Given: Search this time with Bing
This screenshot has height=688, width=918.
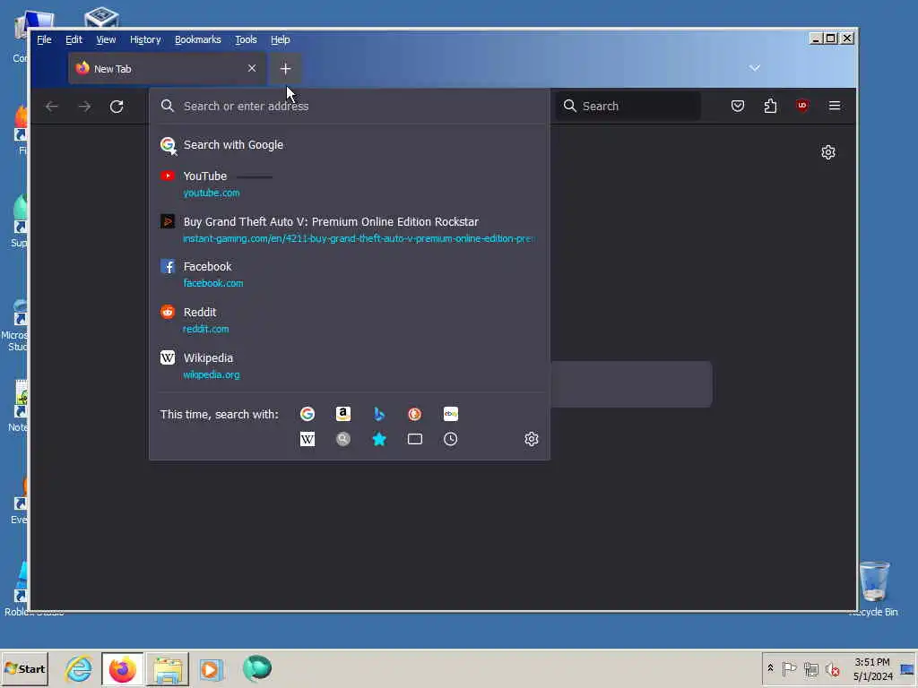Looking at the screenshot, I should click(379, 414).
